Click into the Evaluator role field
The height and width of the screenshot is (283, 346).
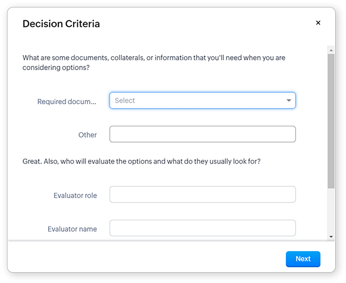click(202, 194)
